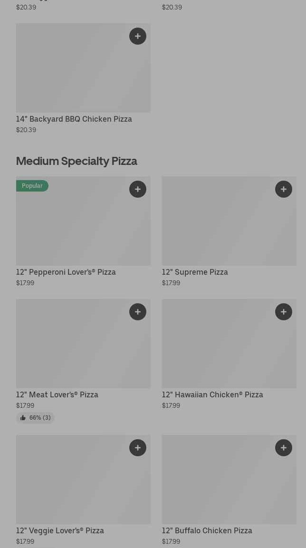The width and height of the screenshot is (306, 548).
Task: Tap plus icon for 12" Hawaiian Chicken Pizza
Action: click(284, 312)
